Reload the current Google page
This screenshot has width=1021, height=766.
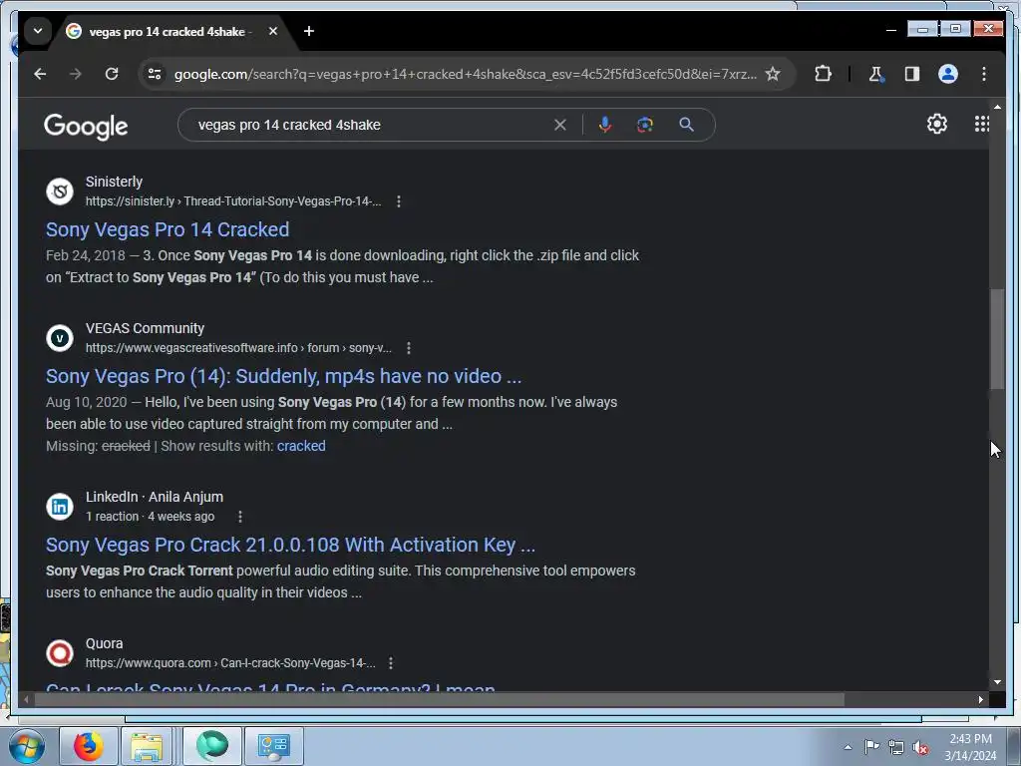coord(112,74)
